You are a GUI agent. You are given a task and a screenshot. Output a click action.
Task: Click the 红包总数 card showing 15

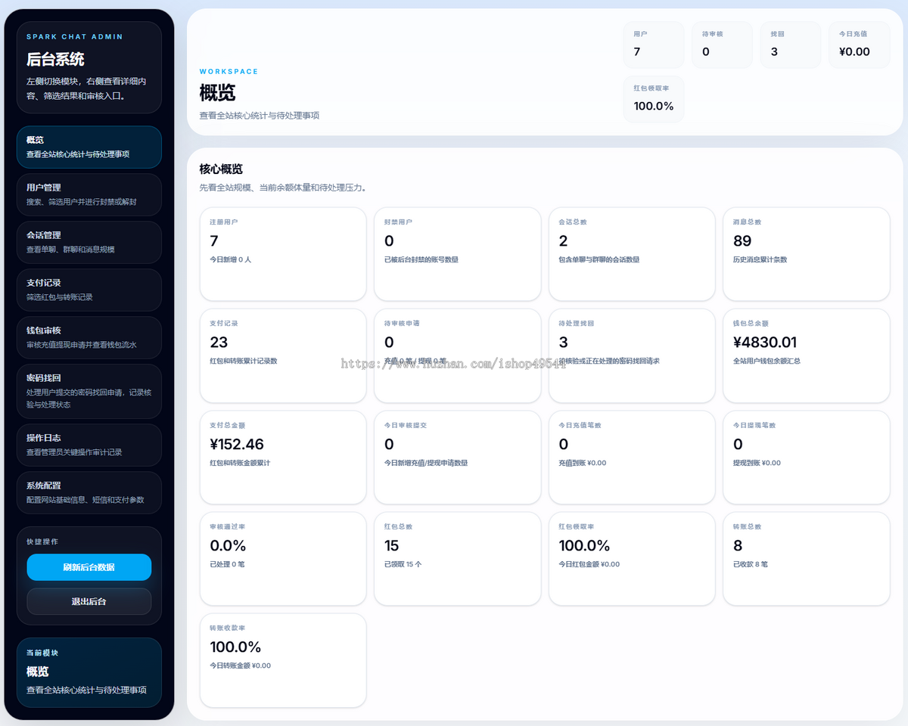pos(457,559)
